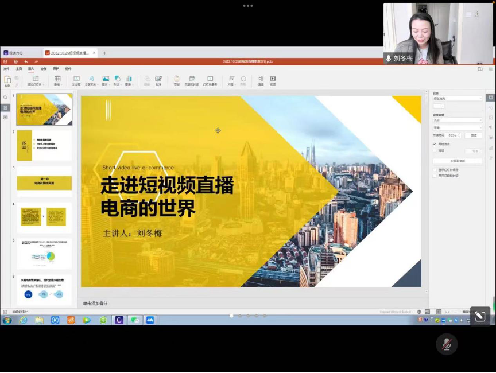
Task: Enable the 显示幻灯片编号 checkbox
Action: coord(435,170)
